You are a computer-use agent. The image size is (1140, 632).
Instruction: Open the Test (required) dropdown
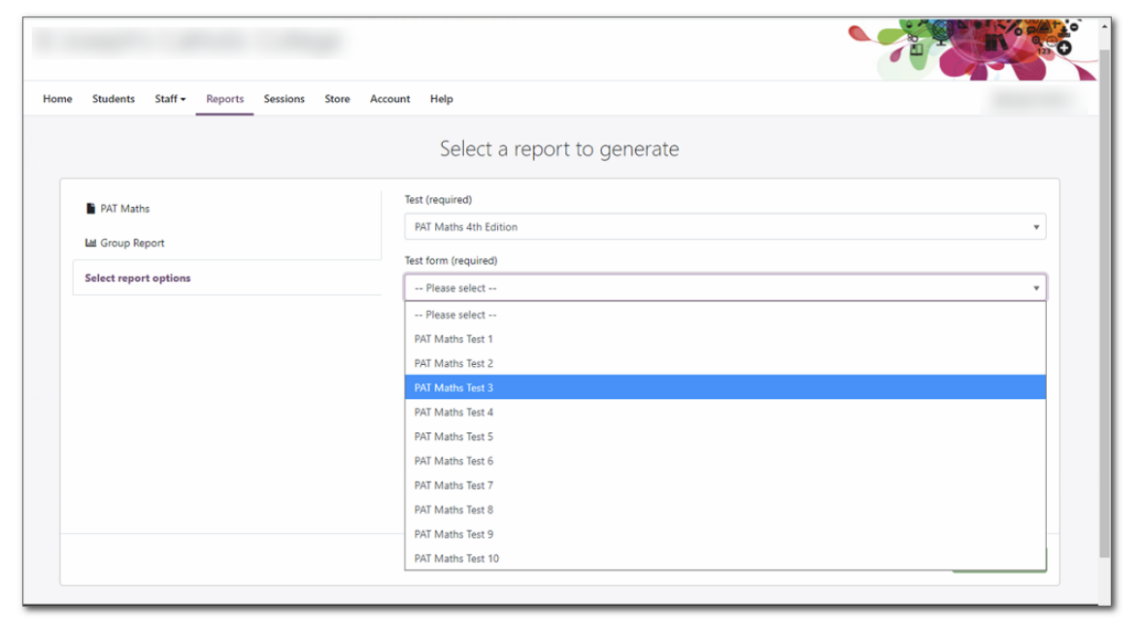[728, 226]
